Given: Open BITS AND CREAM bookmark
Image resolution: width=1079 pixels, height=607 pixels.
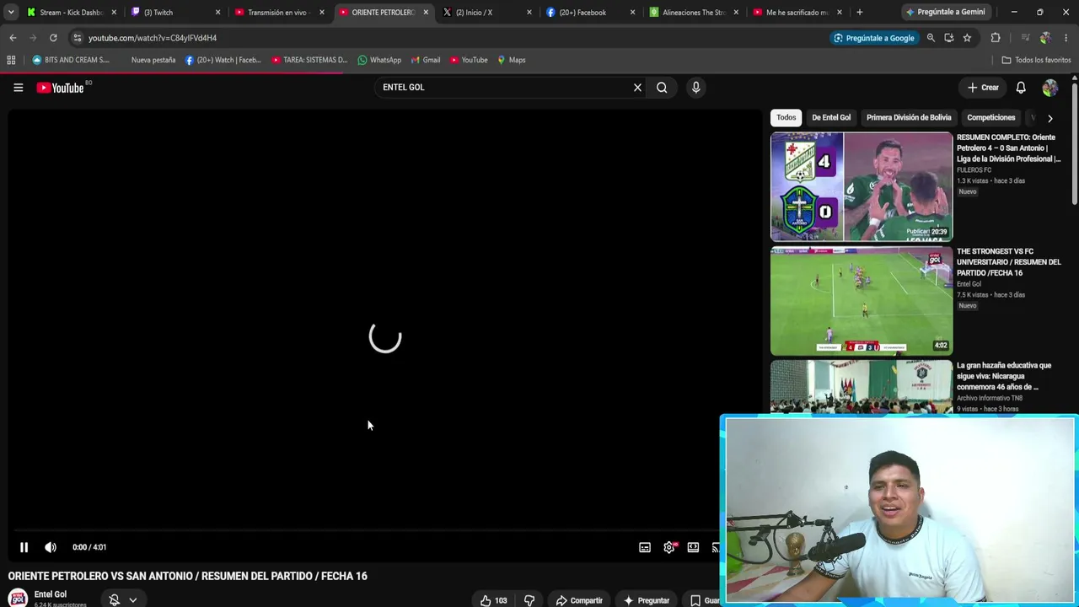Looking at the screenshot, I should [x=71, y=60].
